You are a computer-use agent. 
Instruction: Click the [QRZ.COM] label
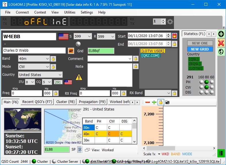coord(150,56)
